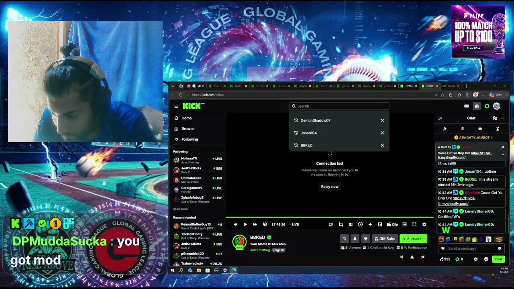Click the Just Chatting category link
The image size is (514, 289).
[260, 250]
